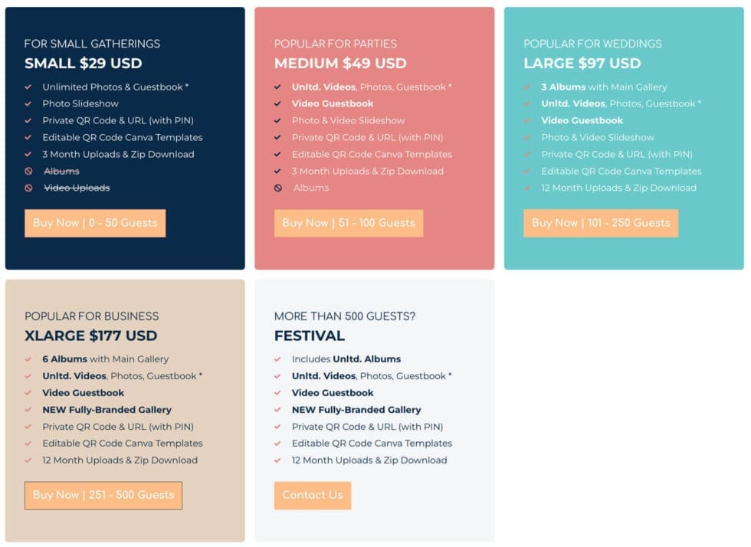Click the prohibited icon next to Medium plan Albums
Viewport: 751px width, 547px height.
click(278, 188)
